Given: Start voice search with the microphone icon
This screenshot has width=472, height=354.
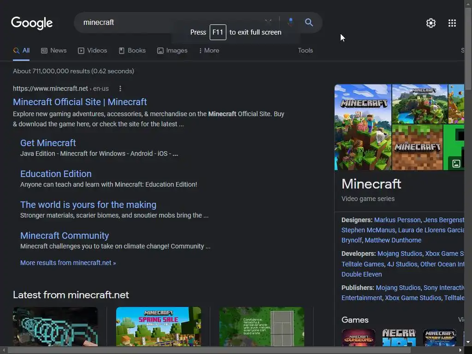Looking at the screenshot, I should coord(290,22).
